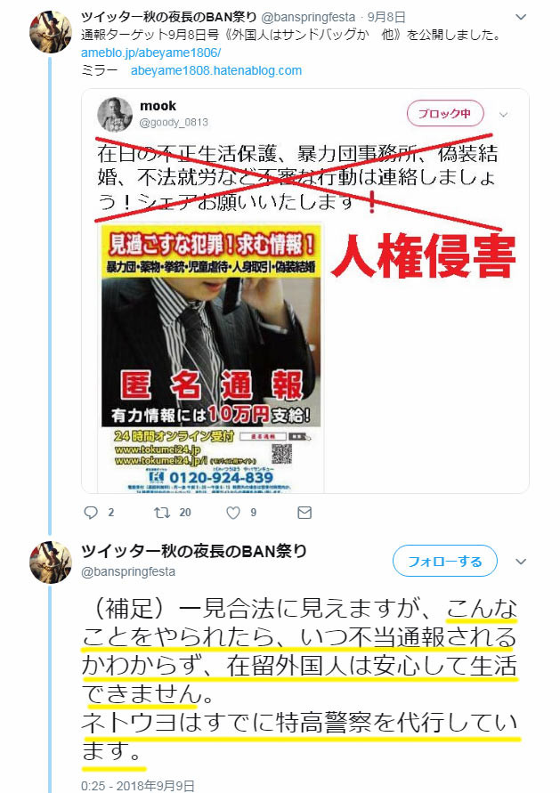Click the reply speech bubble icon
The width and height of the screenshot is (560, 793).
91,513
